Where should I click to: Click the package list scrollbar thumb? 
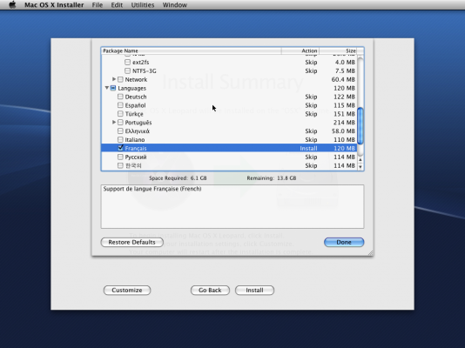tap(361, 126)
